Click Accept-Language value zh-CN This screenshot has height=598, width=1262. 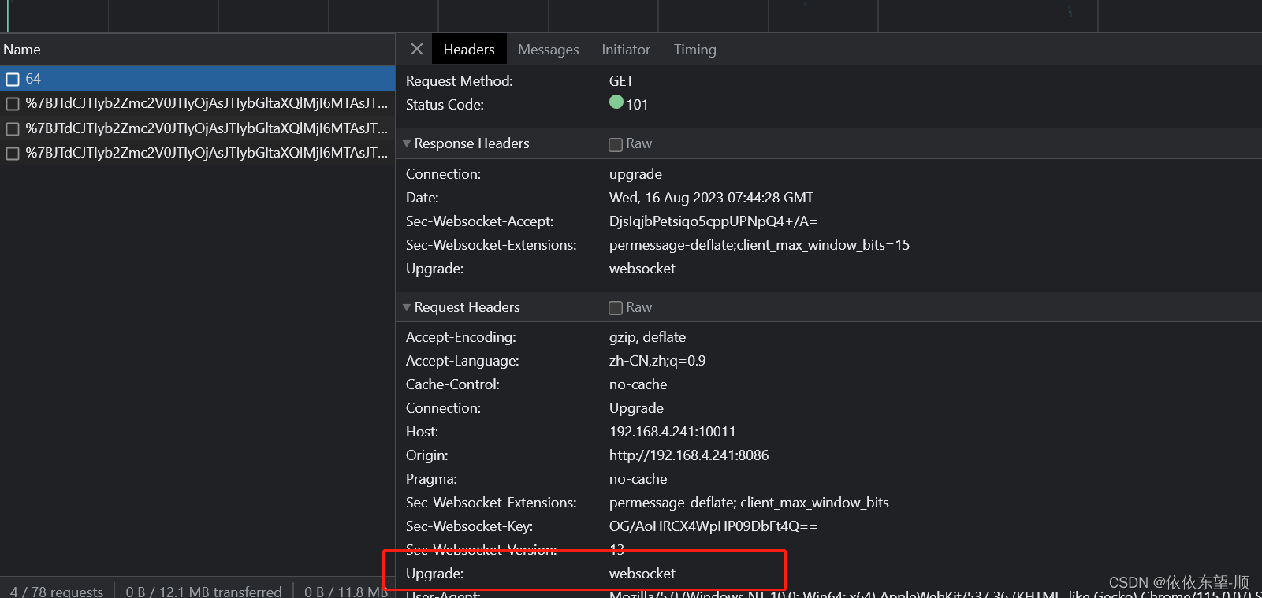pos(657,361)
